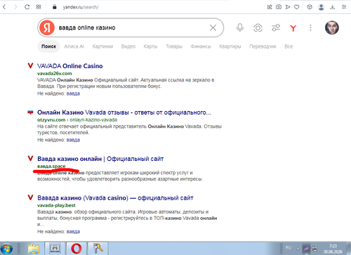The height and width of the screenshot is (255, 351).
Task: Add page to bookmarks heart icon
Action: (297, 7)
